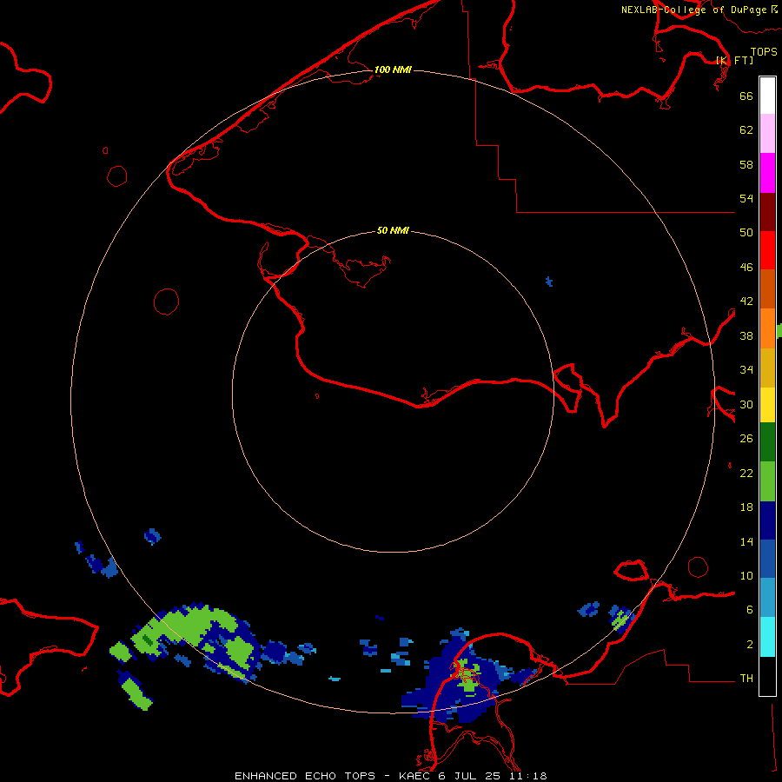782x782 pixels.
Task: Pick the dark red (maroon) legend swatch
Action: [767, 212]
